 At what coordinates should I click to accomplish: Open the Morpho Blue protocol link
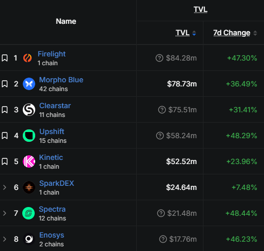point(61,80)
